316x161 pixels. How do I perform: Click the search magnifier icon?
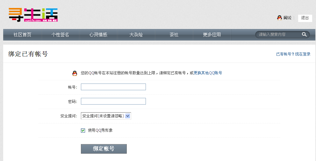(x=304, y=34)
